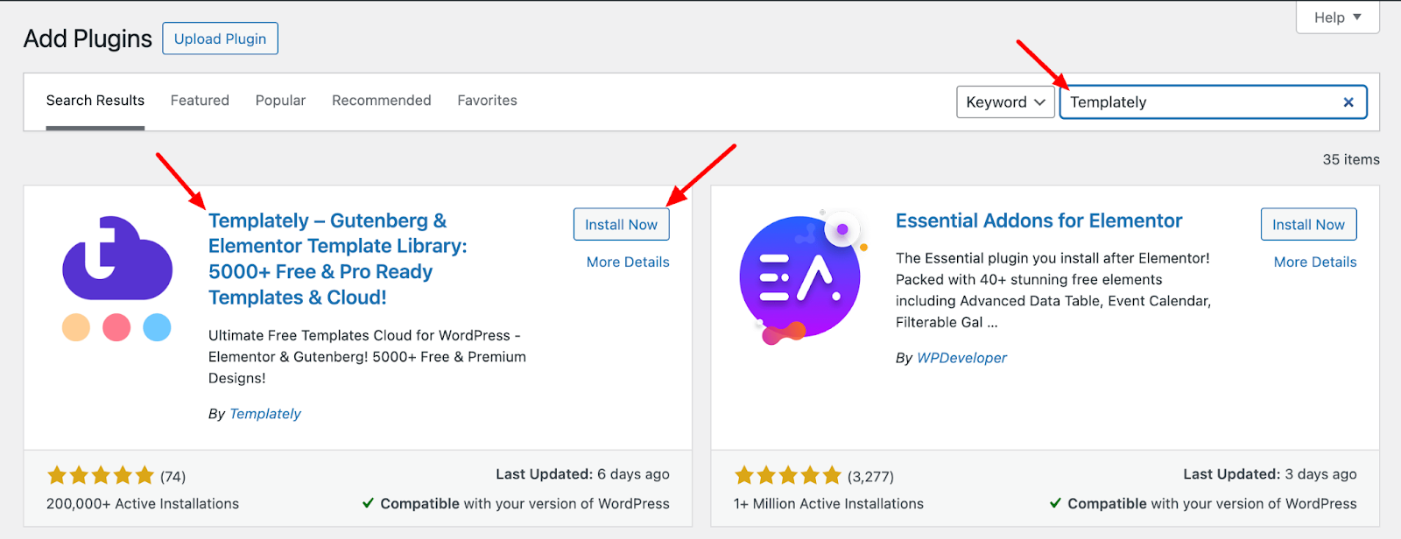Visit the WPDeveloper author link
This screenshot has width=1401, height=539.
pyautogui.click(x=961, y=358)
